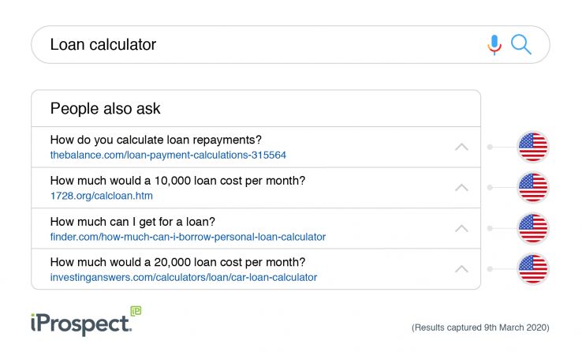
Task: Click US flag beside 20,000 loan question
Action: 532,269
